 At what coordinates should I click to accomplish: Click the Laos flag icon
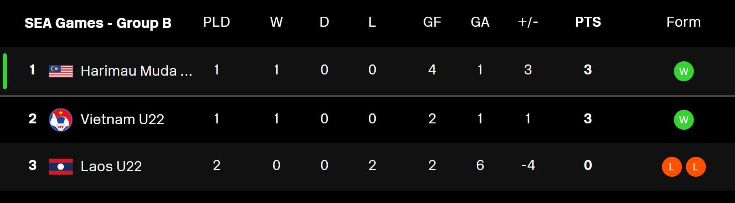point(60,166)
